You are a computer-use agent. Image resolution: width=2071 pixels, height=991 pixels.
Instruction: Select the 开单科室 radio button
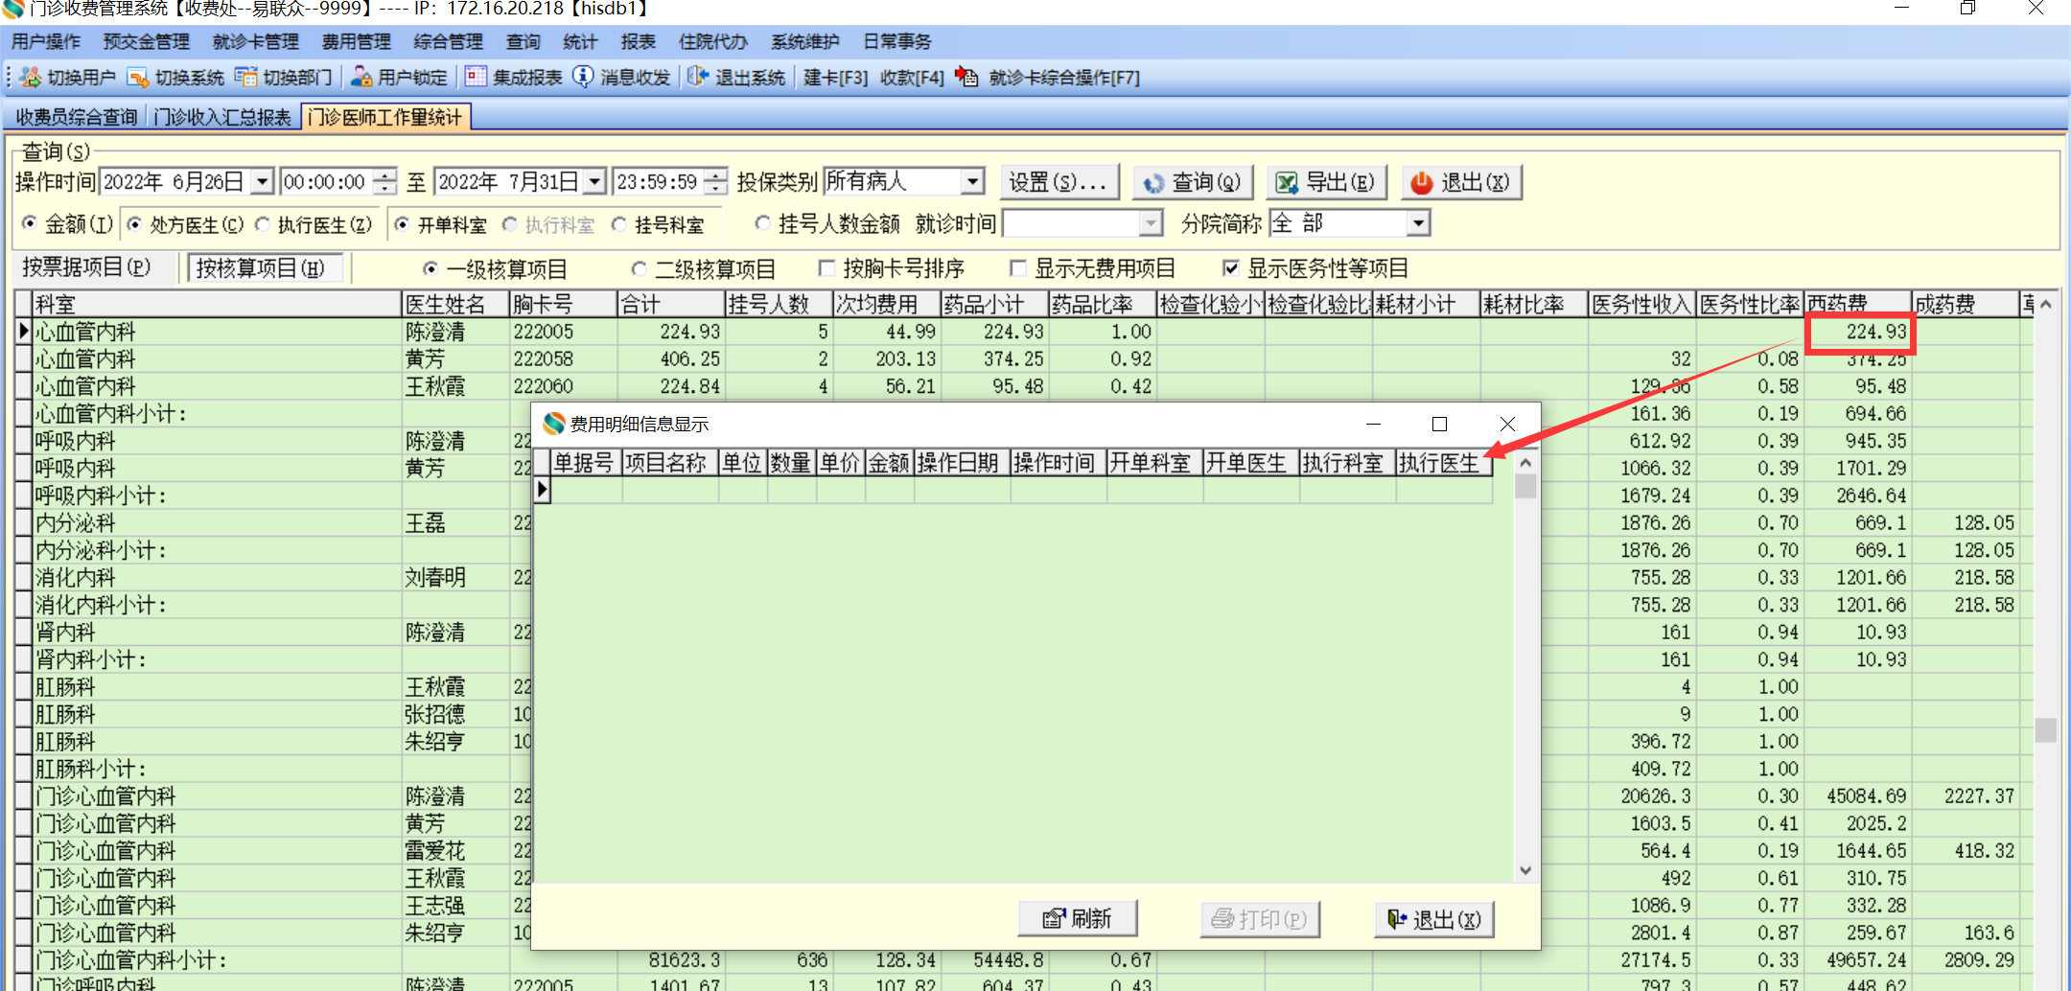coord(402,224)
